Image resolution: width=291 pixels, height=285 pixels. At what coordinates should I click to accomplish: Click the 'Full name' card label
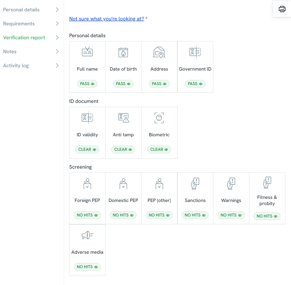(x=87, y=69)
